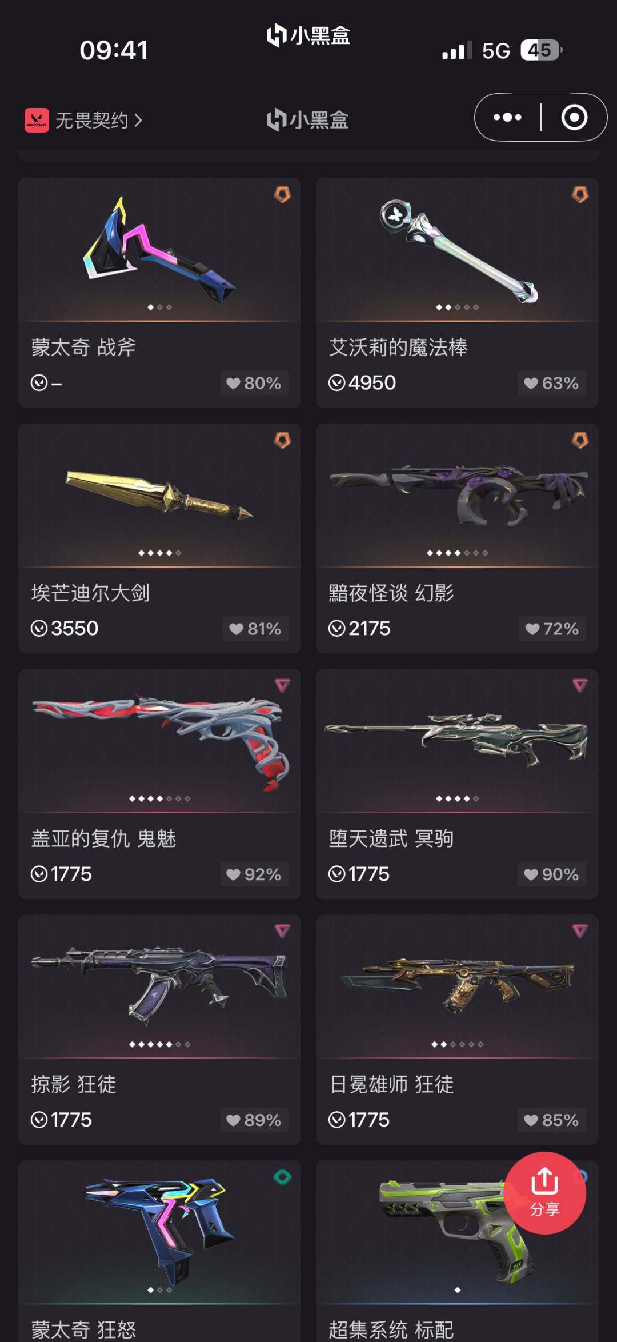The width and height of the screenshot is (617, 1342).
Task: Tap the red share (分享) floating button
Action: coord(544,1193)
